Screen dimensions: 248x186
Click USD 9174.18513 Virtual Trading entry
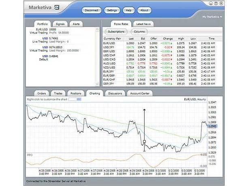[54, 49]
